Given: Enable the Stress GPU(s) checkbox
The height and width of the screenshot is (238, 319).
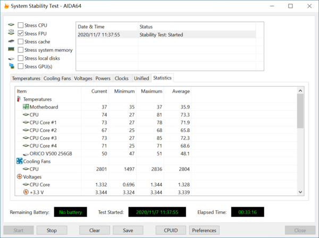Looking at the screenshot, I should 21,66.
